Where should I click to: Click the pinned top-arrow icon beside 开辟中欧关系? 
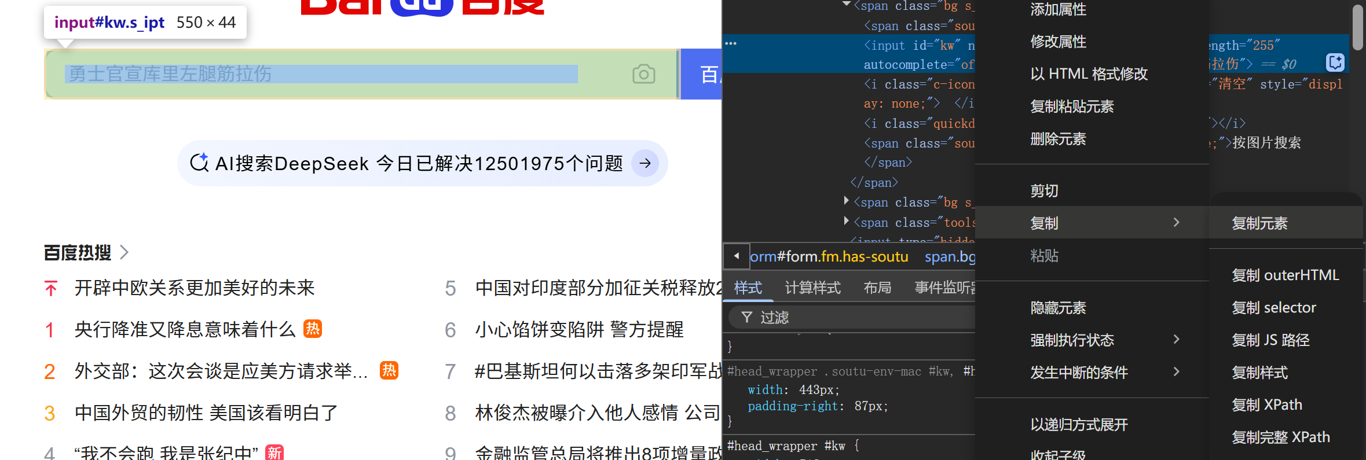coord(51,288)
